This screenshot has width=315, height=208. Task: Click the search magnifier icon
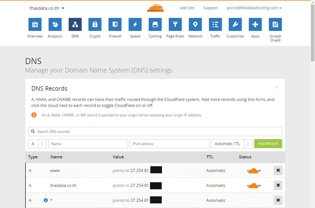tap(33, 131)
